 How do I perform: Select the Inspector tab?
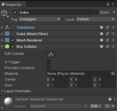coord(13,4)
